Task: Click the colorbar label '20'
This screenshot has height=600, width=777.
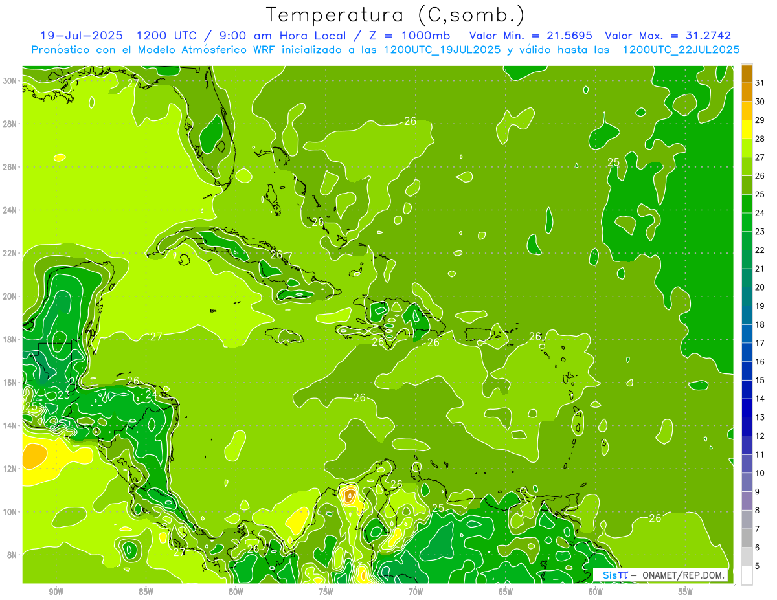Action: tap(760, 287)
